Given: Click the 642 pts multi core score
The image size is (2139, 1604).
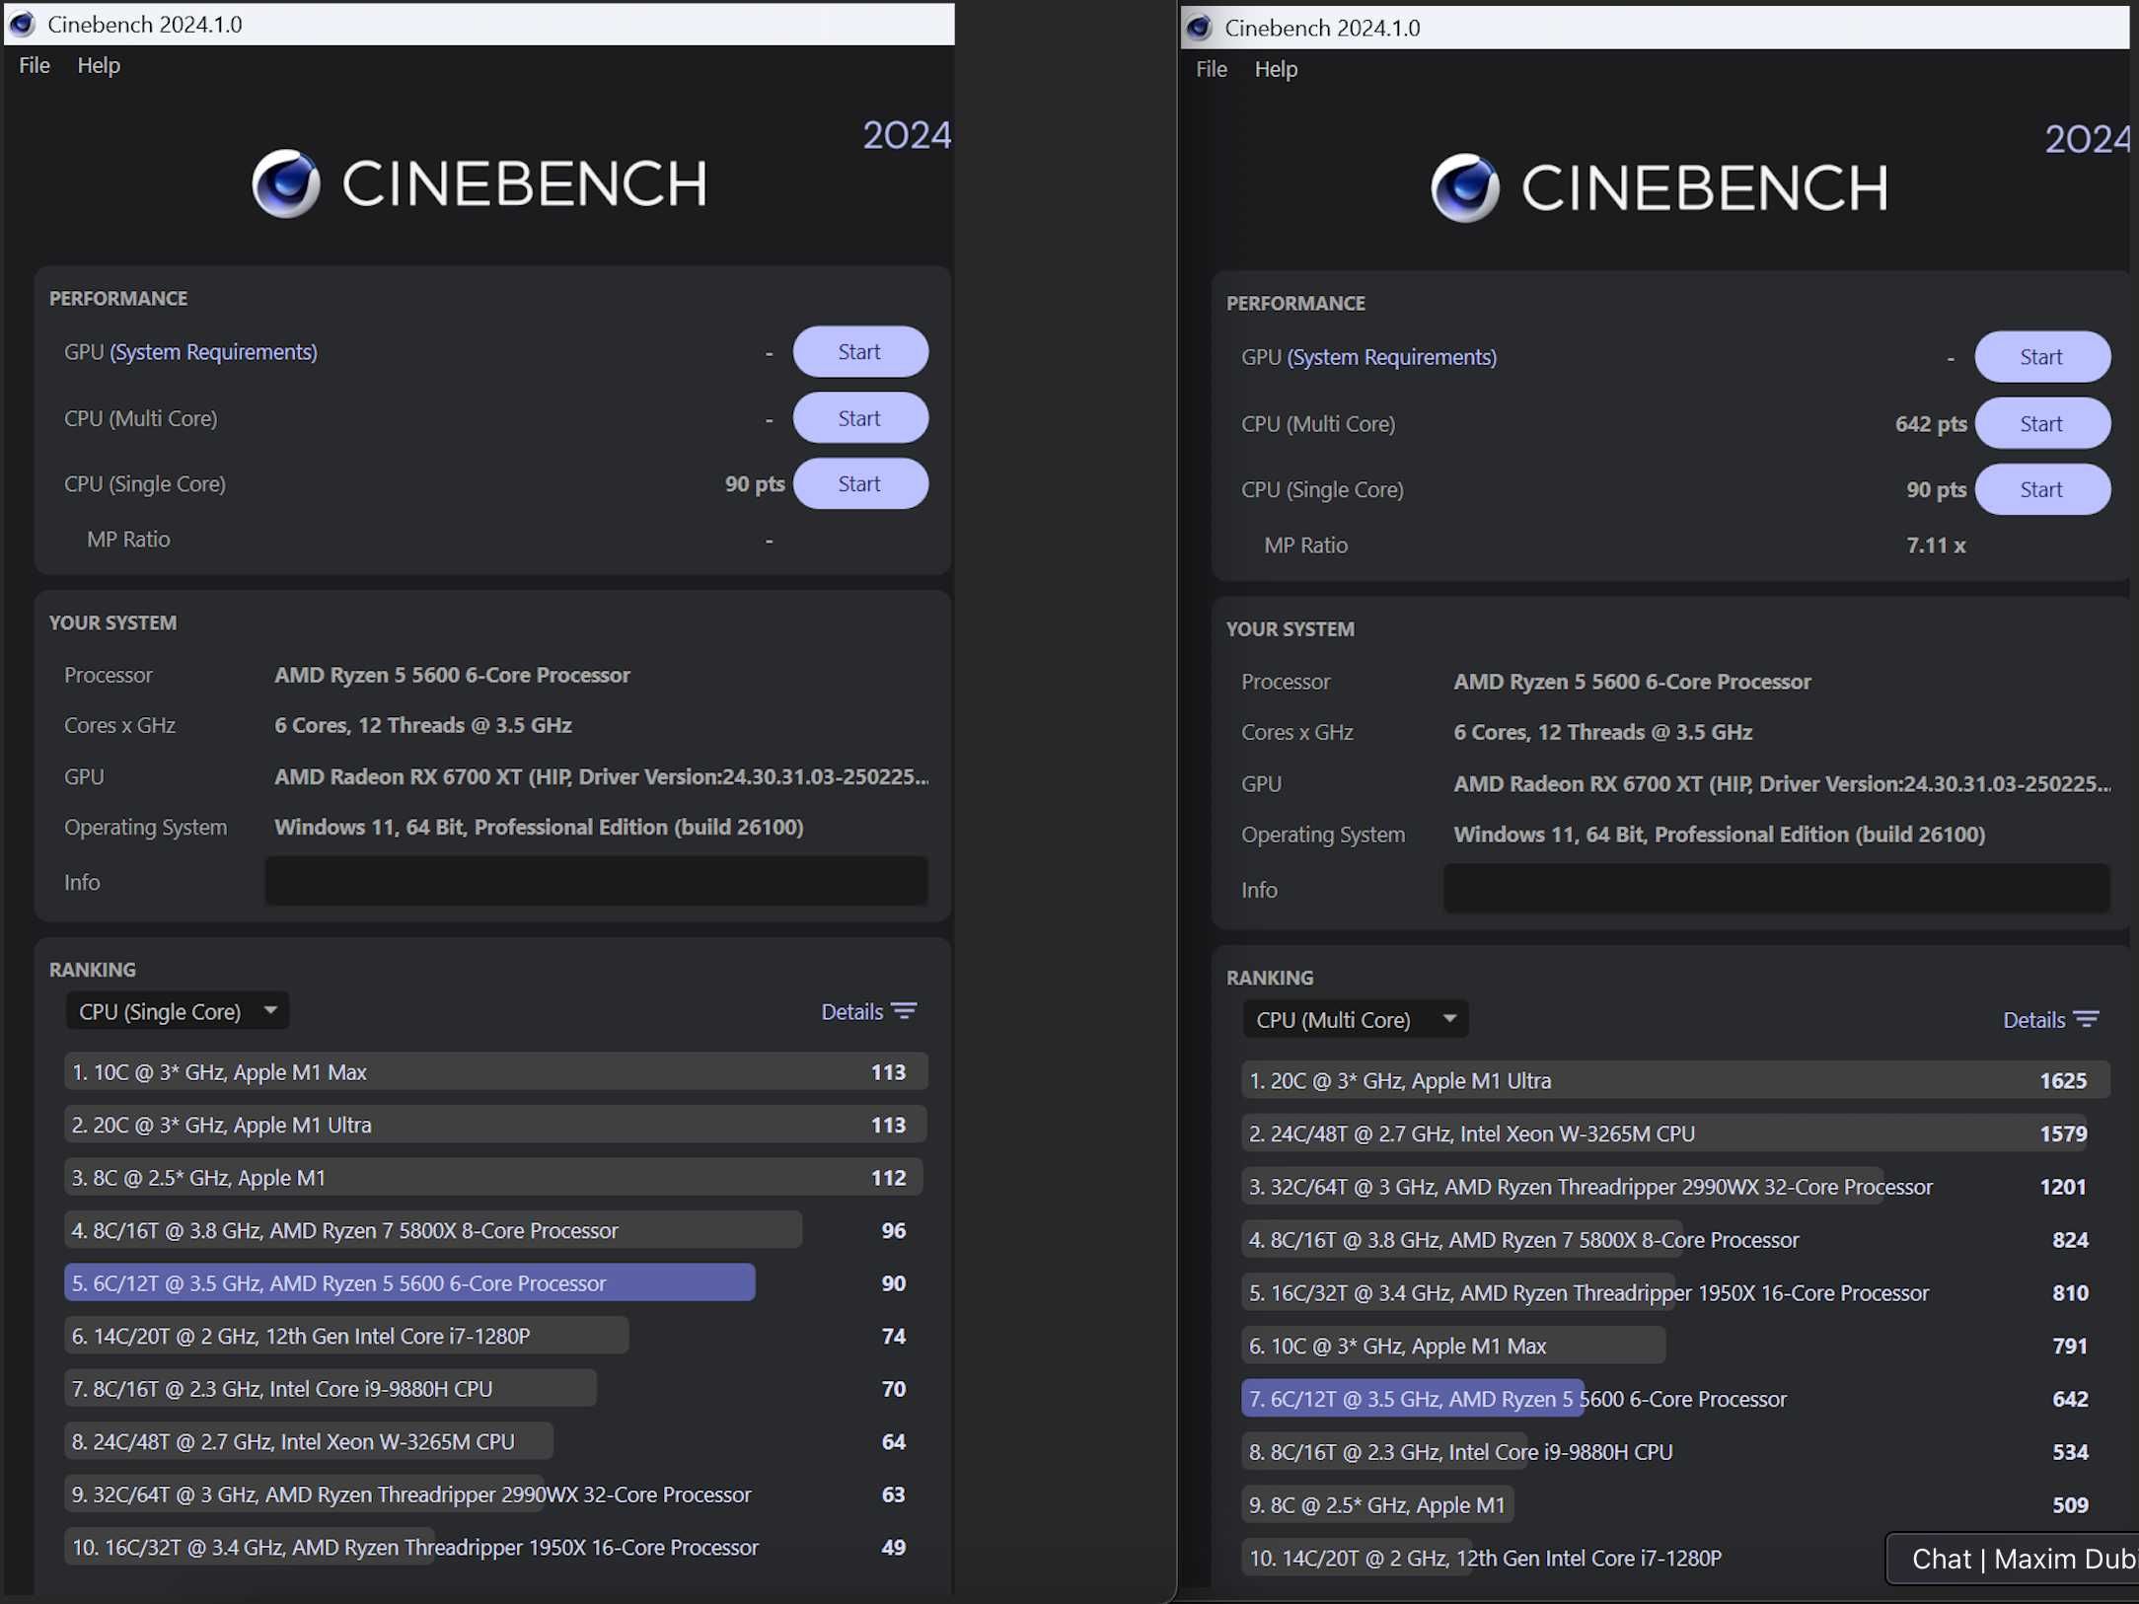Looking at the screenshot, I should coord(1931,423).
